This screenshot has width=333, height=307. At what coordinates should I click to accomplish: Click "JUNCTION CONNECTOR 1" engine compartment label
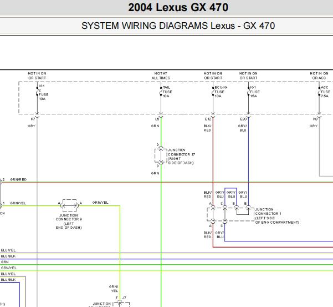click(x=277, y=216)
